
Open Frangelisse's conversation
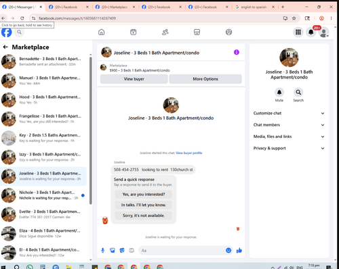(43, 119)
